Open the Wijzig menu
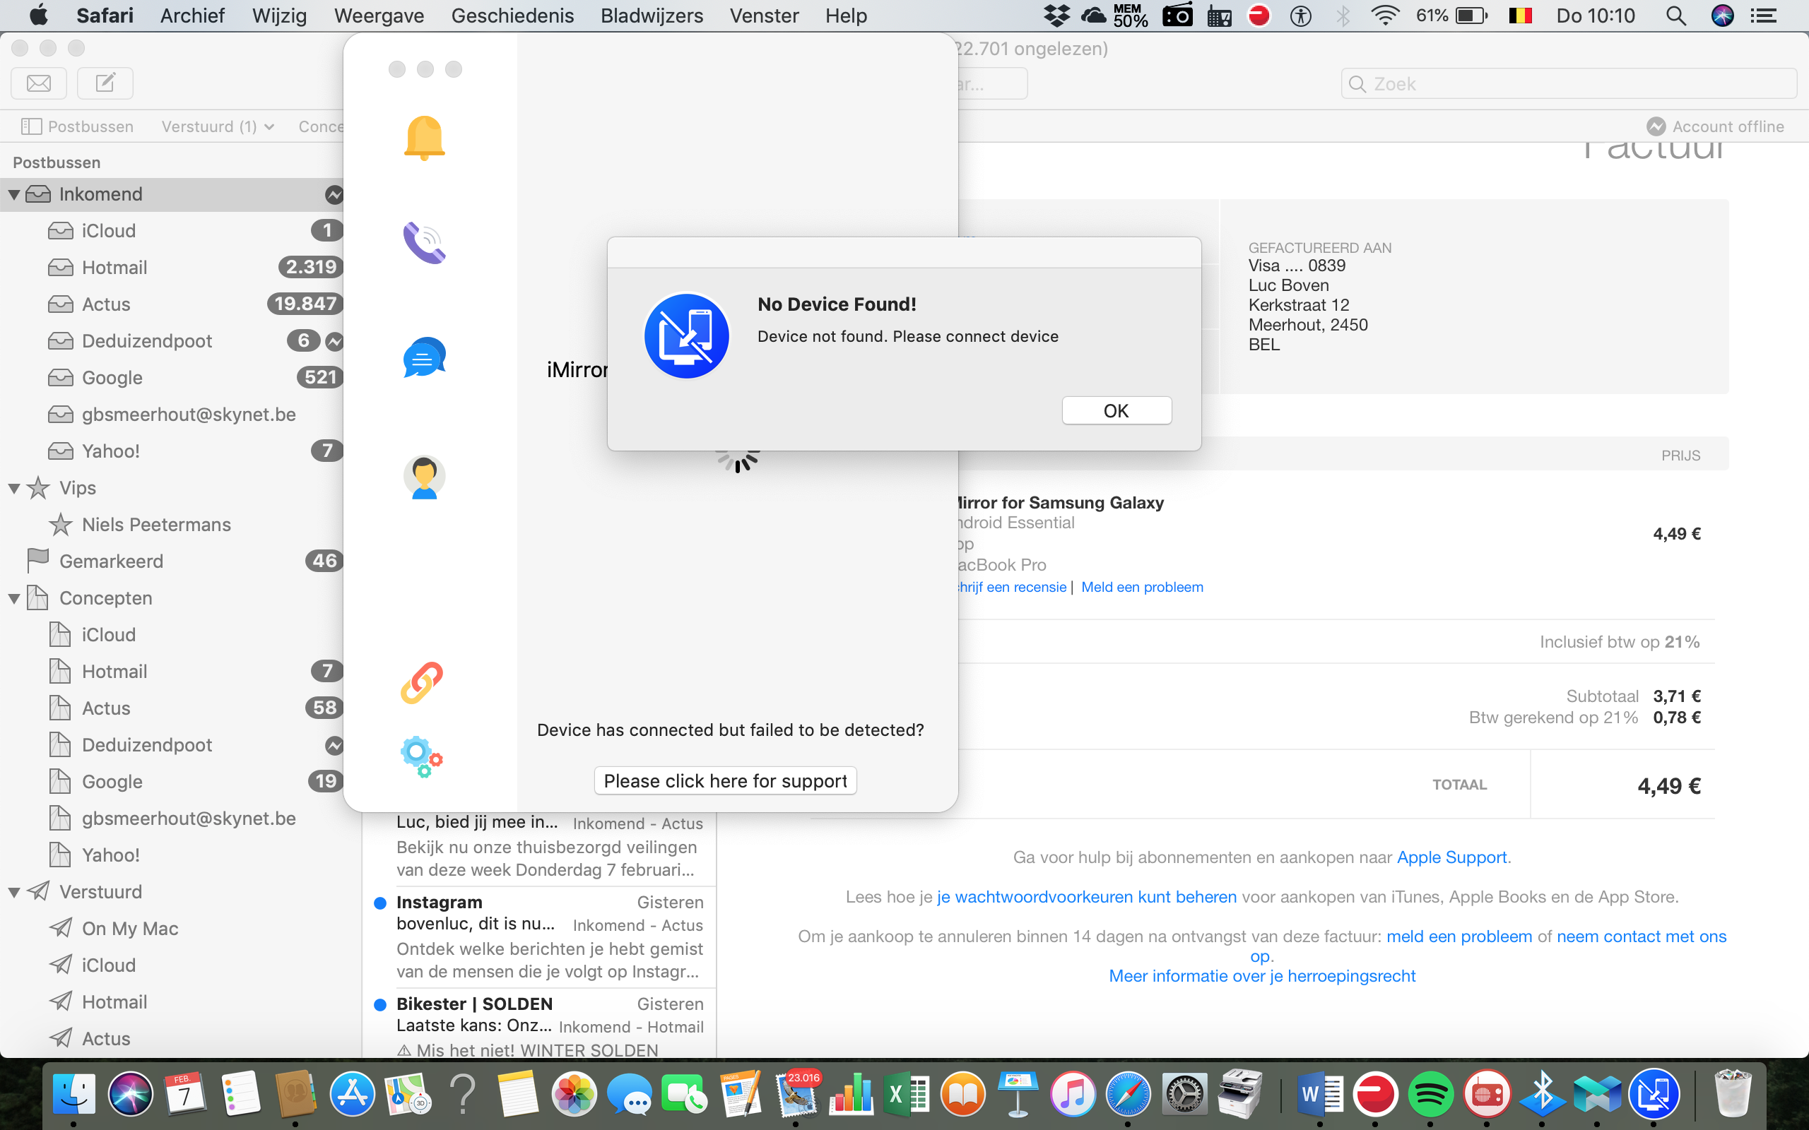This screenshot has height=1130, width=1809. pyautogui.click(x=280, y=16)
